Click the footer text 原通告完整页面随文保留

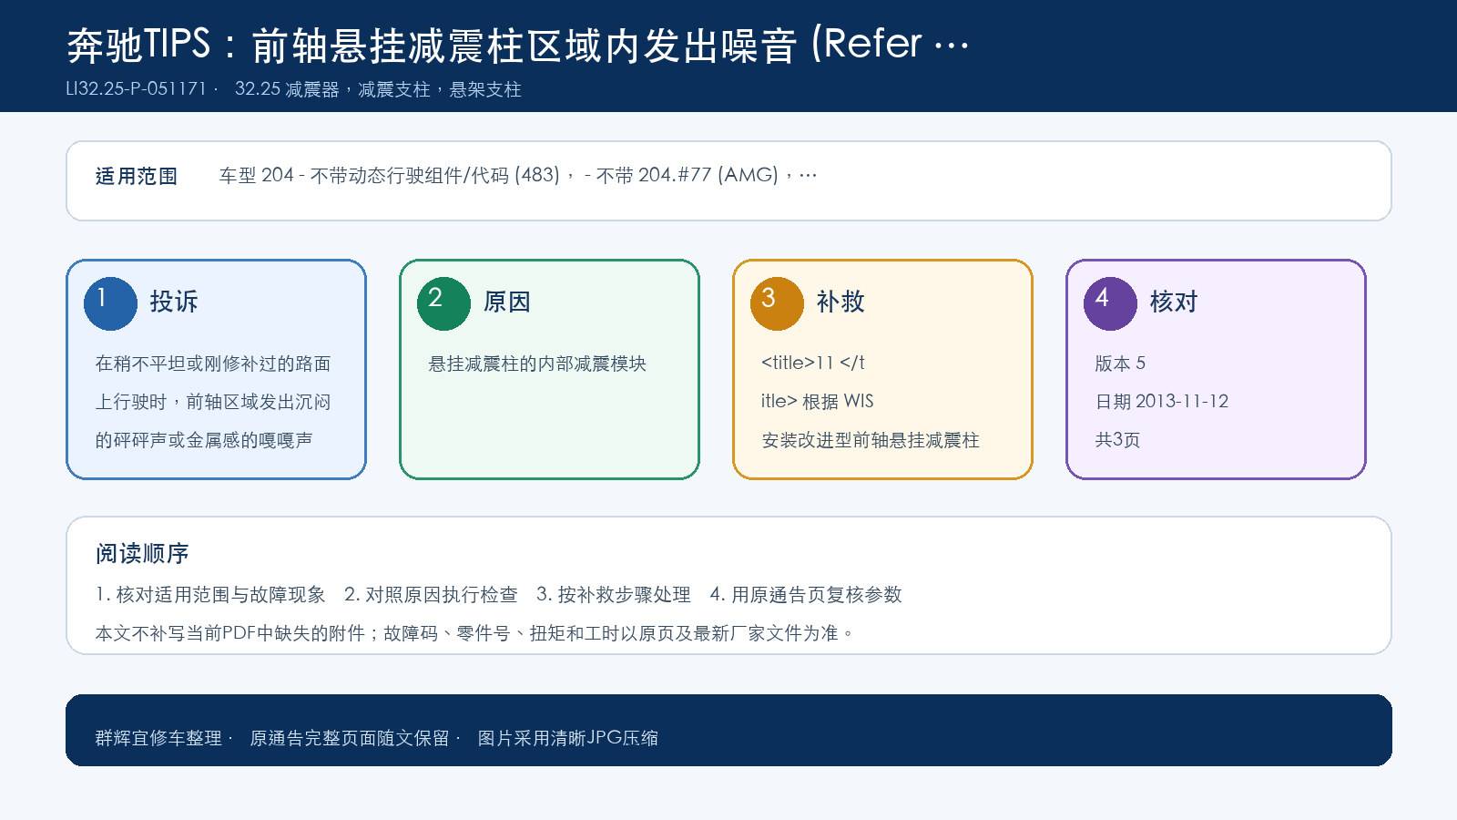350,738
